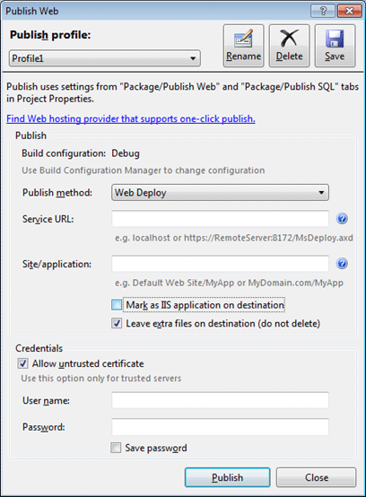Click into the Site/application text field

click(221, 264)
